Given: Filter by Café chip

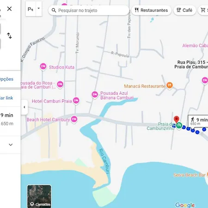Looking at the screenshot, I should click(x=184, y=10).
